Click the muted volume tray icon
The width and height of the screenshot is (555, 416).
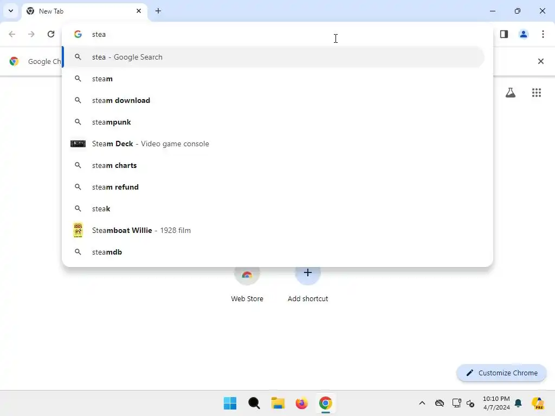pyautogui.click(x=470, y=403)
